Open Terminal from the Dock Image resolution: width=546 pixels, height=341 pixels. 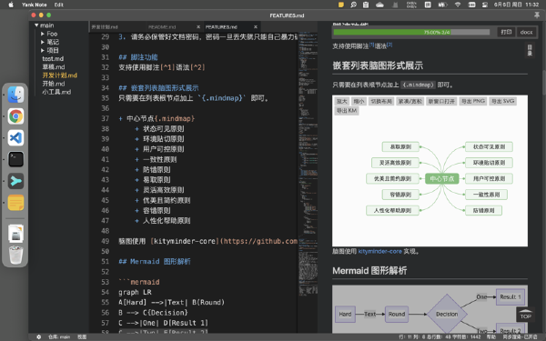(15, 159)
